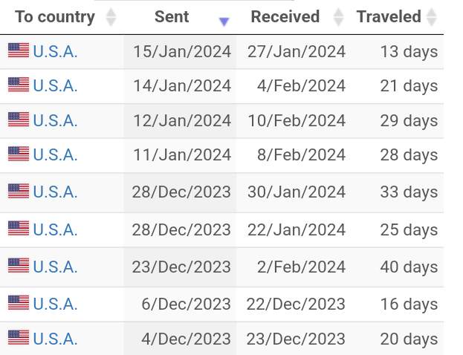Select the To country column header
Image resolution: width=463 pixels, height=355 pixels.
click(x=55, y=17)
